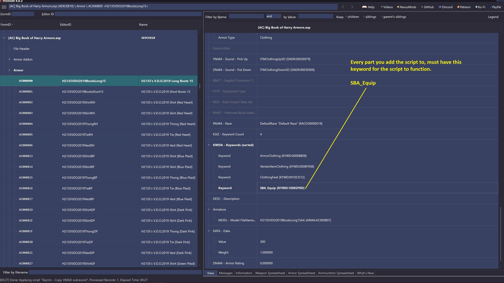This screenshot has height=283, width=504.
Task: Open the Videos link
Action: point(387,7)
